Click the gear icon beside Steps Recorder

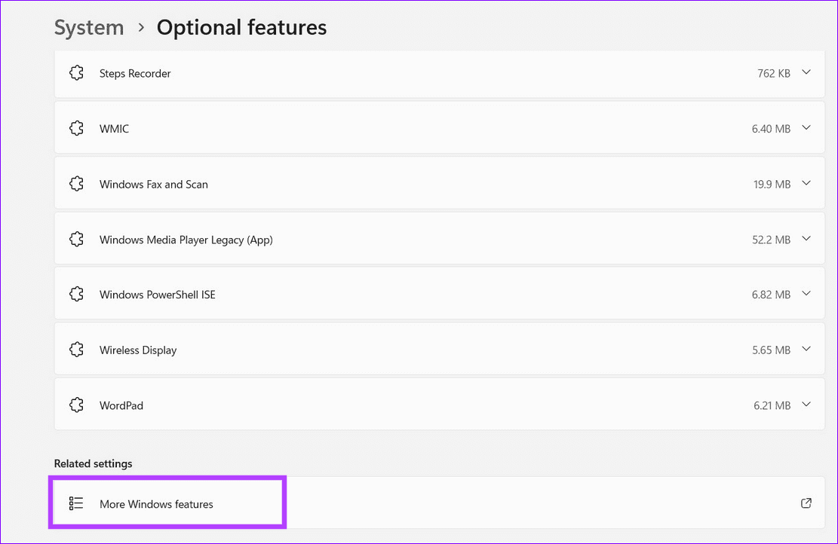tap(76, 72)
